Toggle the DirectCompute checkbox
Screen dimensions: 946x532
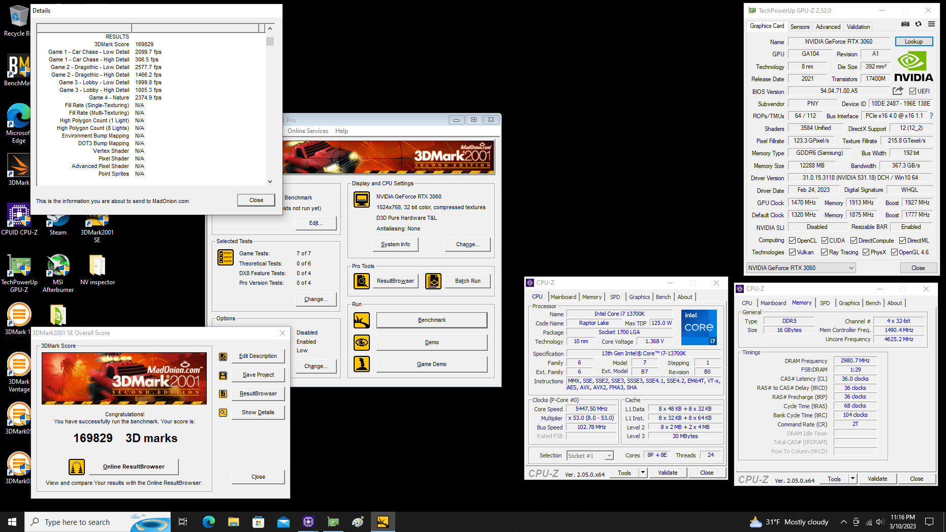854,241
